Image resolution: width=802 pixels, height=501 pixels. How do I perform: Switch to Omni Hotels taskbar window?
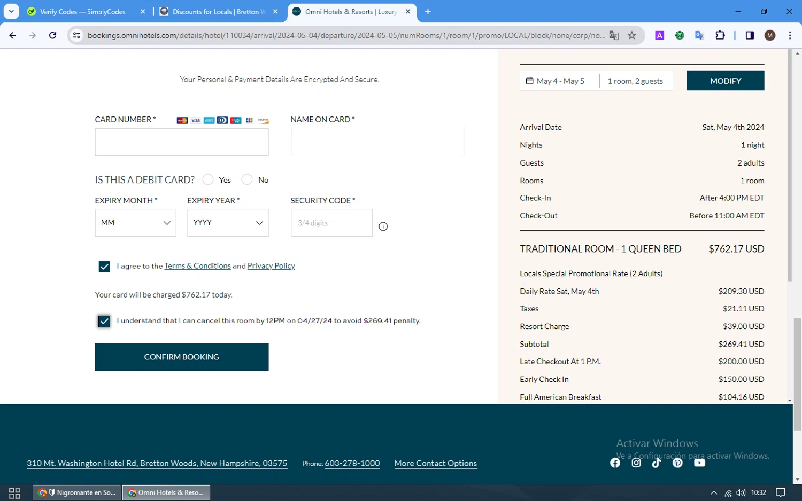pyautogui.click(x=166, y=492)
